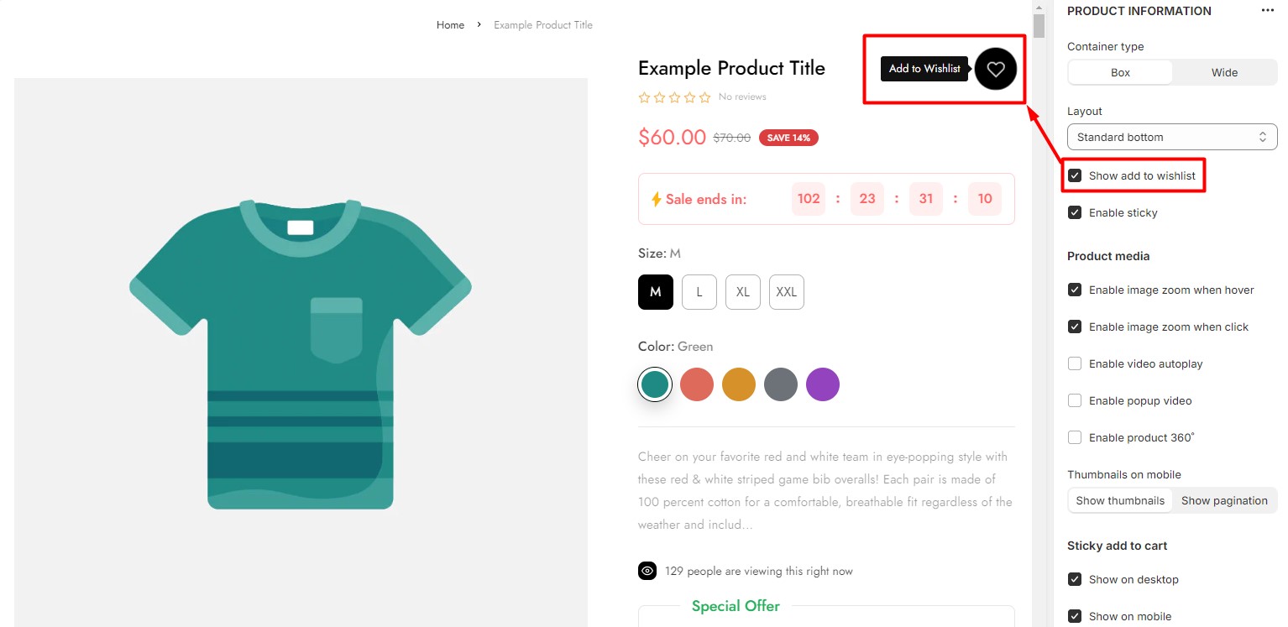Switch thumbnails to Show pagination

coord(1223,500)
